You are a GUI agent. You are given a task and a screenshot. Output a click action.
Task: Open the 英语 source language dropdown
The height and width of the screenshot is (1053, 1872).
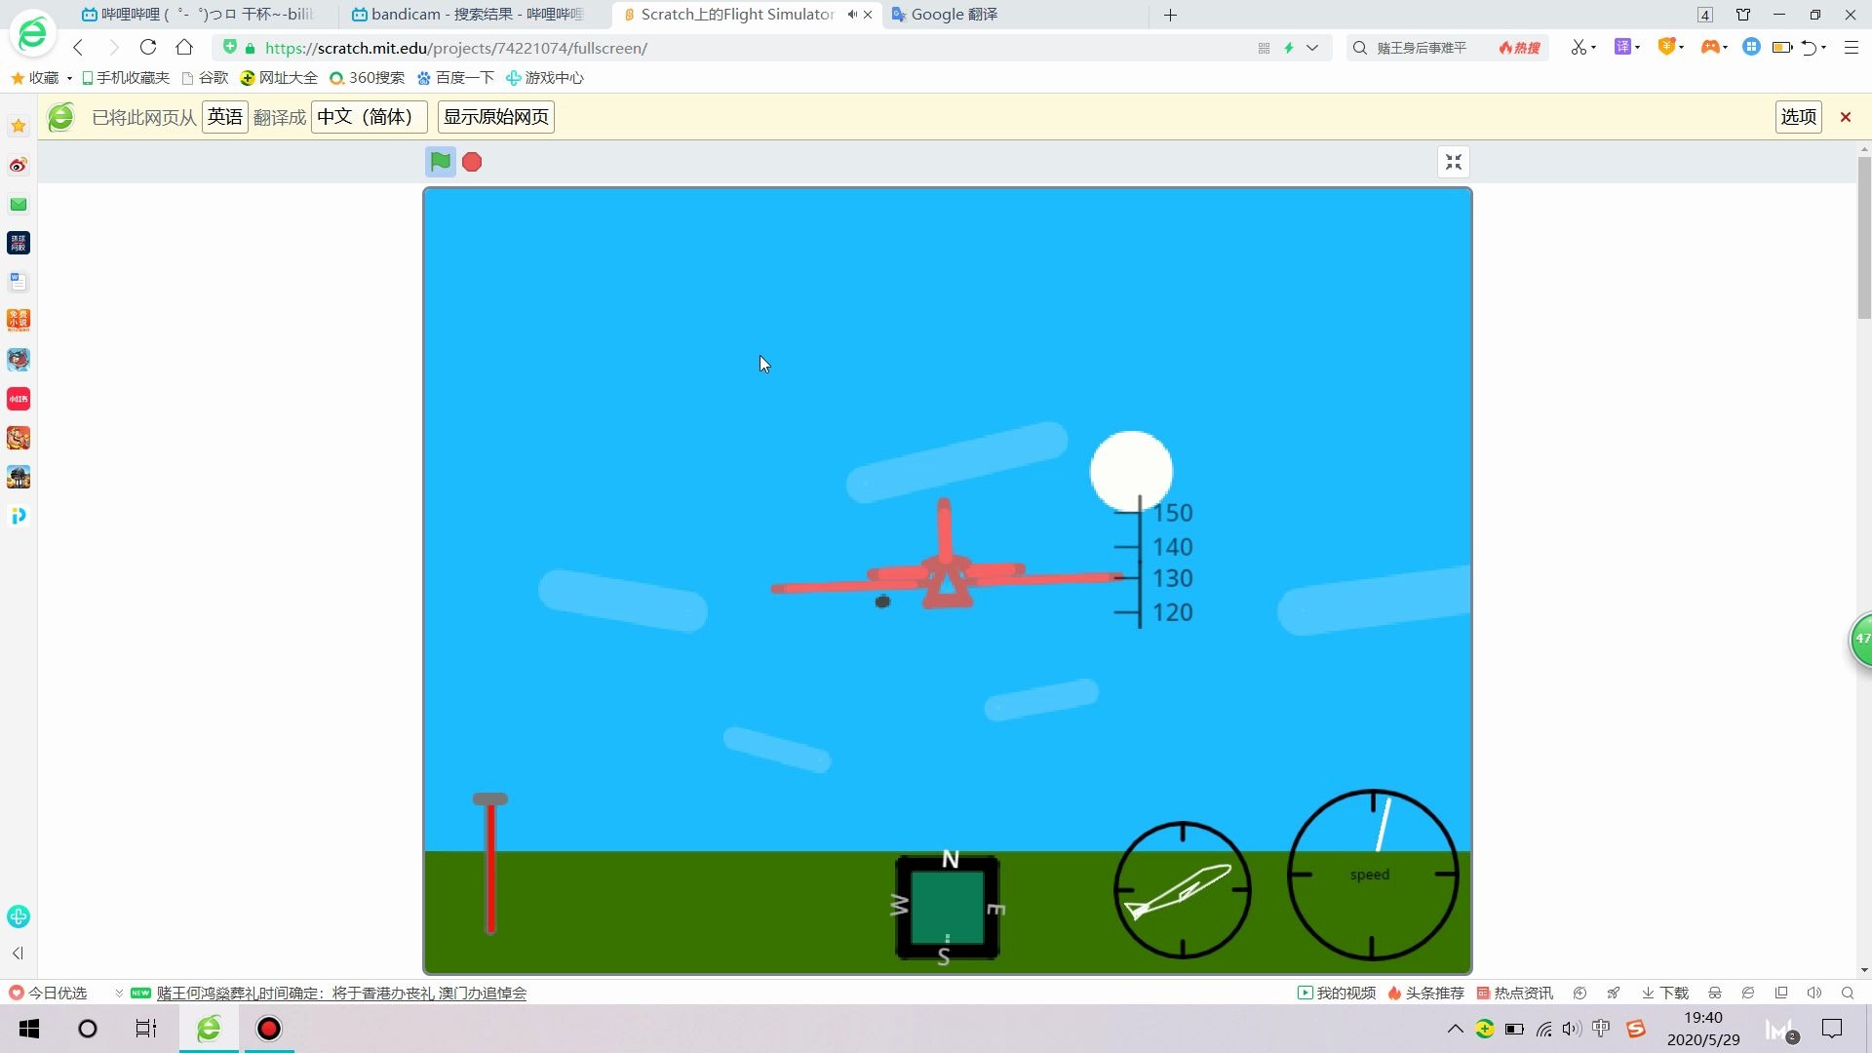224,117
